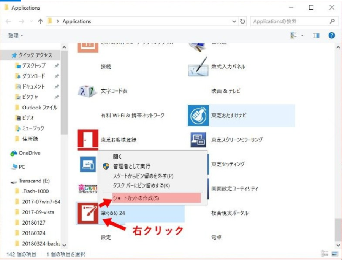Image resolution: width=342 pixels, height=260 pixels.
Task: Go up one folder level arrow
Action: 40,22
